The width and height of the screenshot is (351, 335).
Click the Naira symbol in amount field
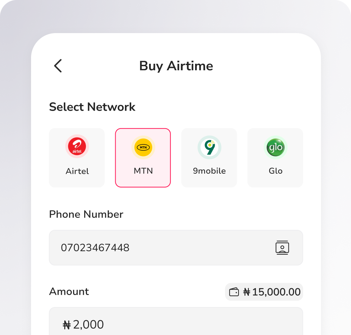67,325
